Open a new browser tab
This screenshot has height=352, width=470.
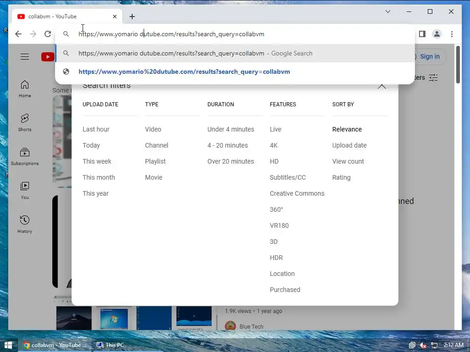click(132, 16)
